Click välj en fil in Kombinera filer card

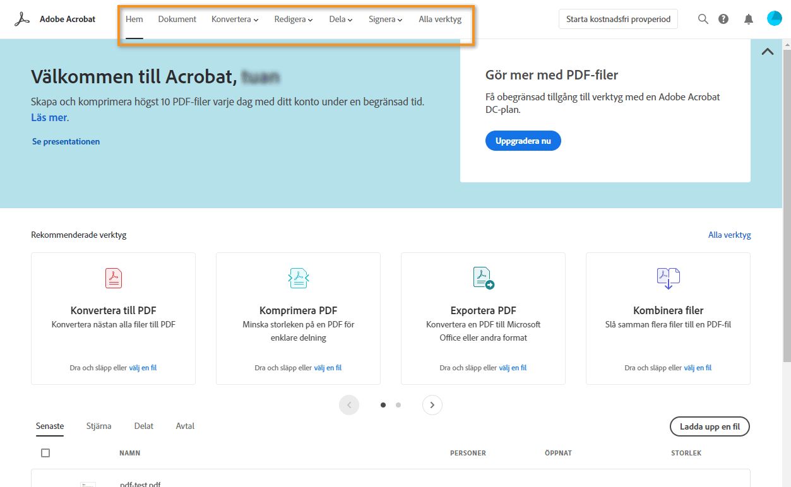pyautogui.click(x=698, y=368)
